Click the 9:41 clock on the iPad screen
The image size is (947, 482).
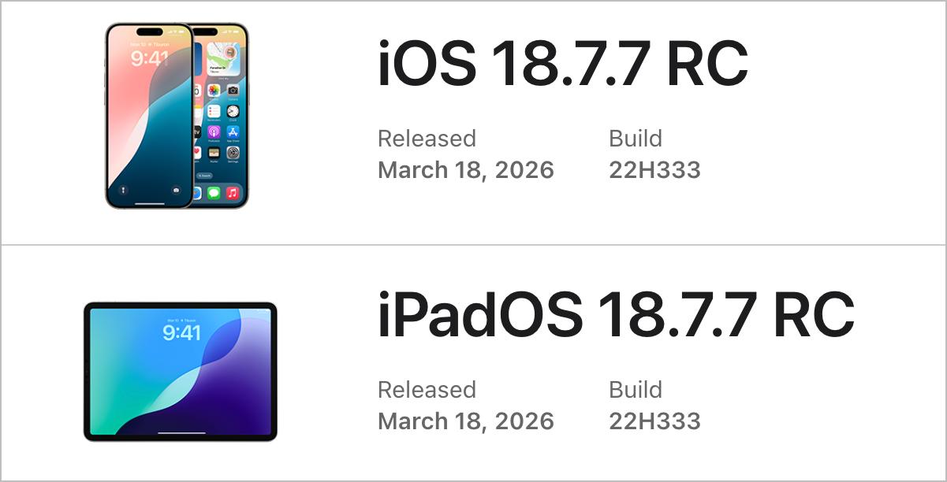(181, 332)
